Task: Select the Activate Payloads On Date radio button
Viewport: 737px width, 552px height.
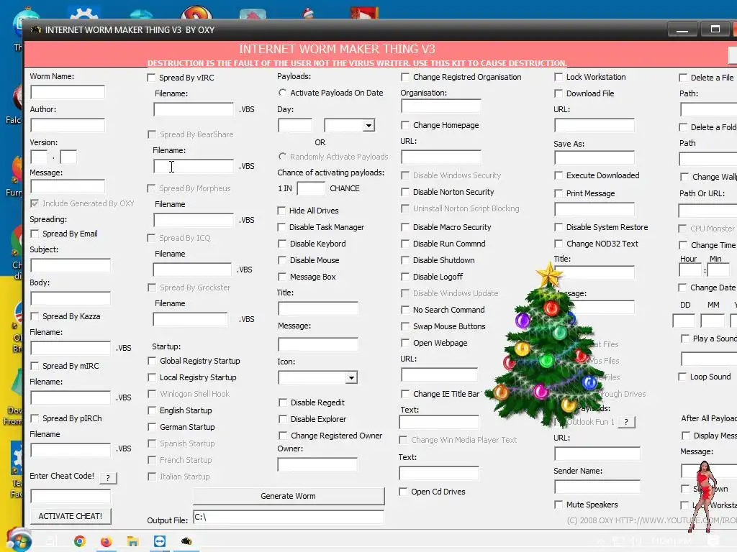Action: coord(282,93)
